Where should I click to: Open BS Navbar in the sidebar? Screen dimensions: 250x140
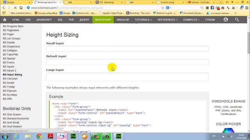pos(9,58)
